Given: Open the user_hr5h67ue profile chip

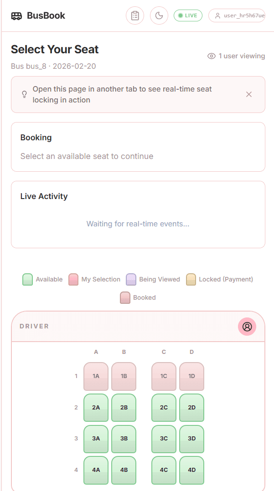Looking at the screenshot, I should click(x=237, y=15).
